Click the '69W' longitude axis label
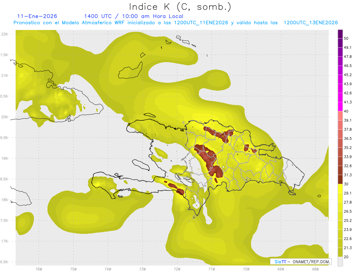The width and height of the screenshot is (354, 273). (x=281, y=269)
